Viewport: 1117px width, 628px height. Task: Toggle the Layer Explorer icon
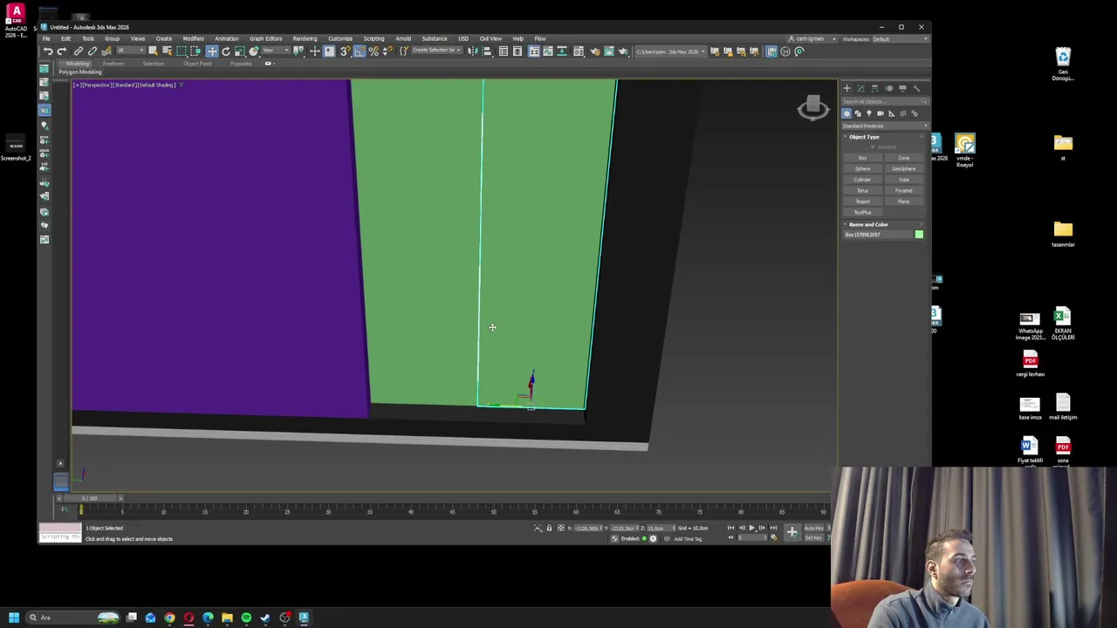click(x=517, y=51)
